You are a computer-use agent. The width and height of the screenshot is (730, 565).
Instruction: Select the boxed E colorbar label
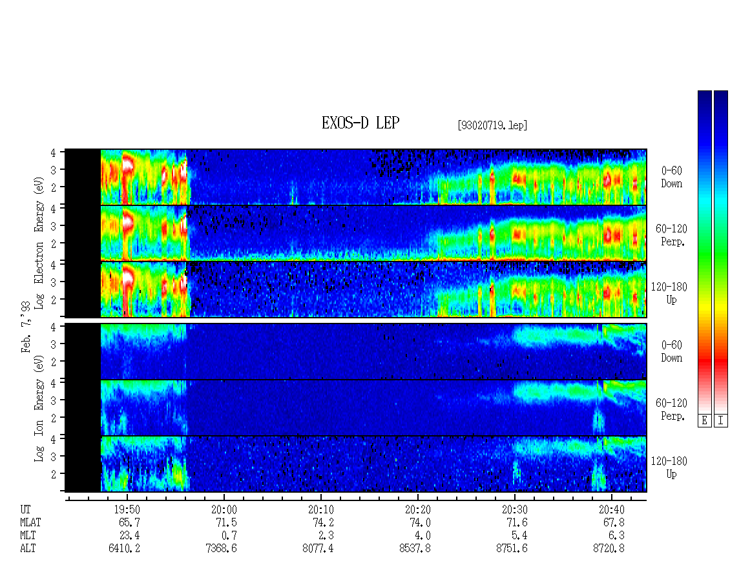click(704, 421)
